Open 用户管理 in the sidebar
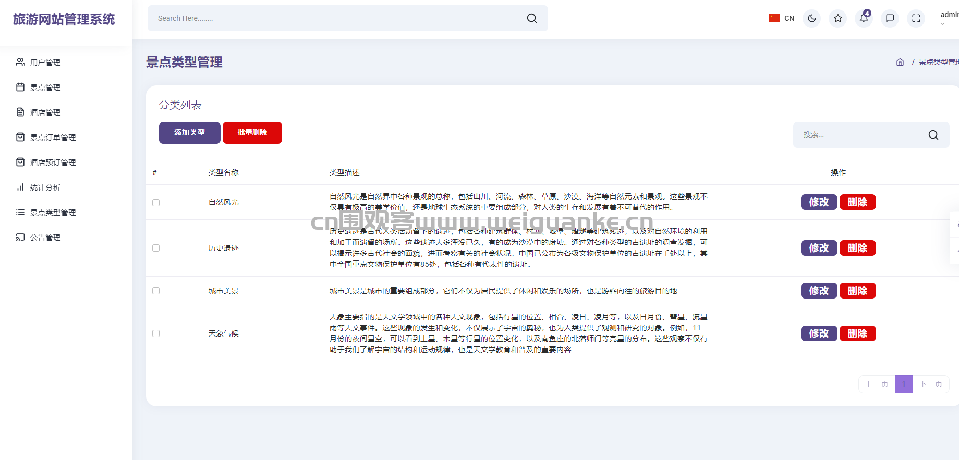The height and width of the screenshot is (460, 959). point(45,63)
